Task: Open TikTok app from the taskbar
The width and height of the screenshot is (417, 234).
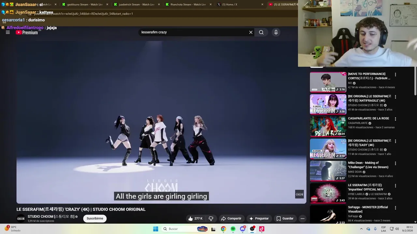Action: pyautogui.click(x=262, y=229)
